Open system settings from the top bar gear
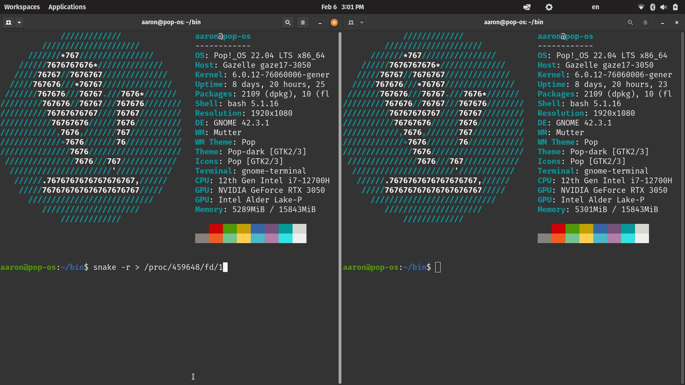This screenshot has width=685, height=385. (549, 7)
